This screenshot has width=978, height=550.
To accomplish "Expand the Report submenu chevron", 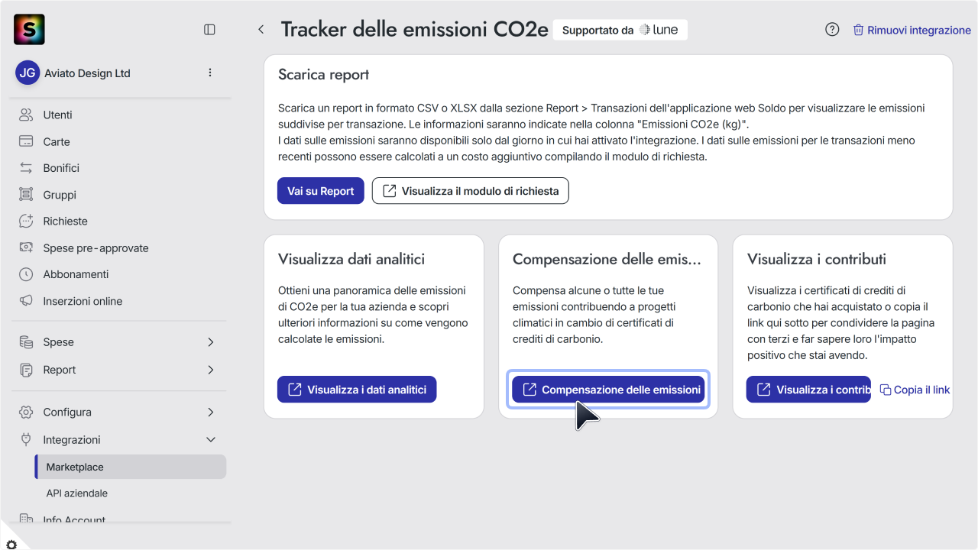I will pyautogui.click(x=211, y=370).
